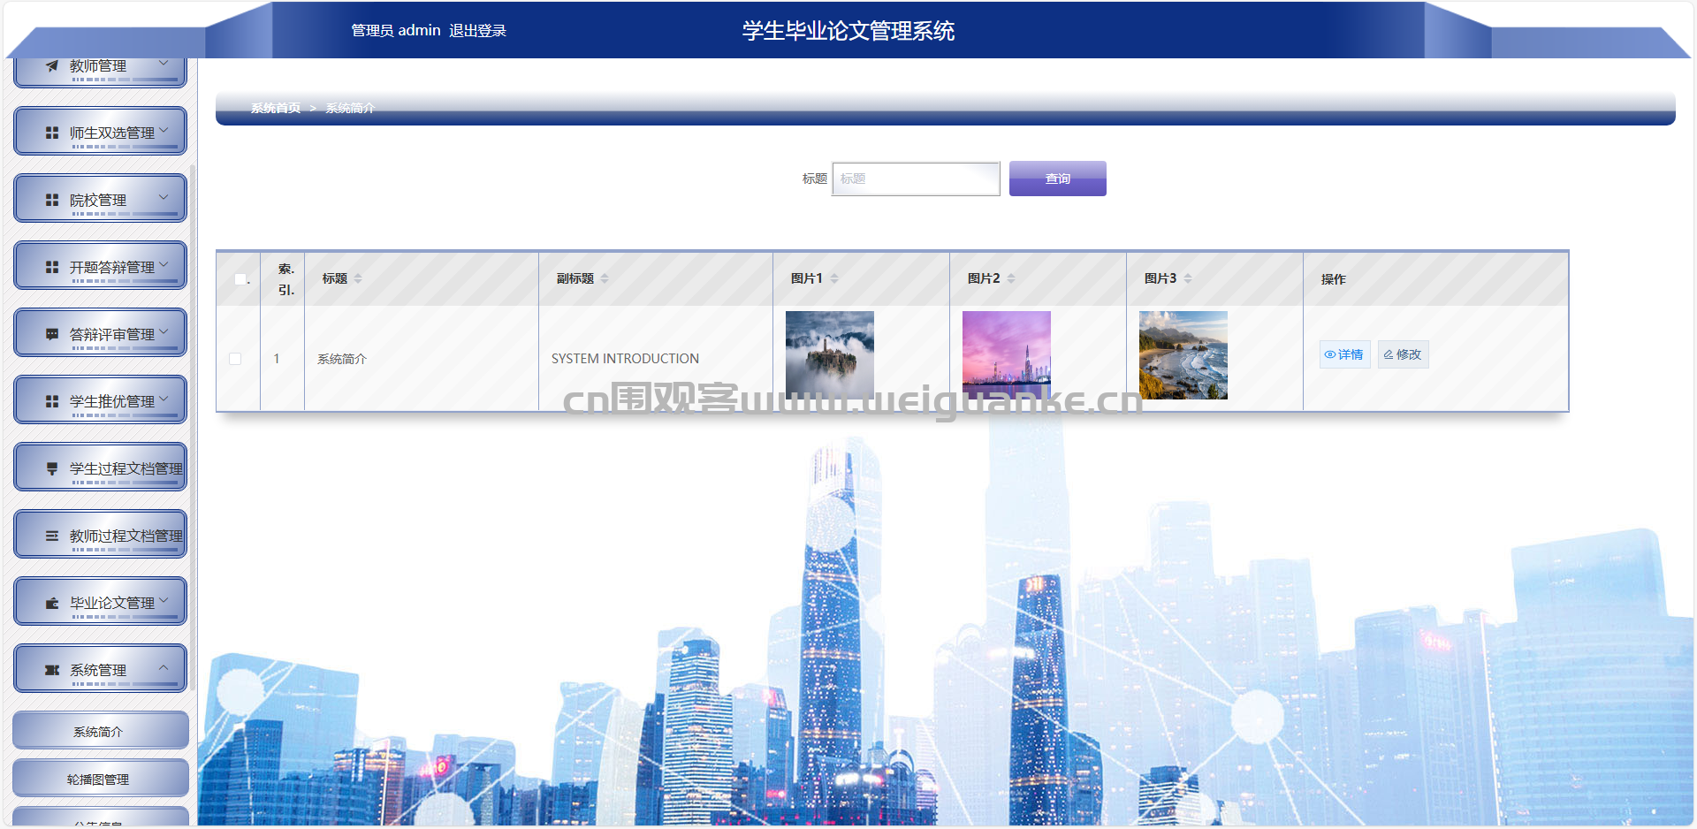
Task: Expand the 毕业论文管理 chevron
Action: click(x=164, y=600)
